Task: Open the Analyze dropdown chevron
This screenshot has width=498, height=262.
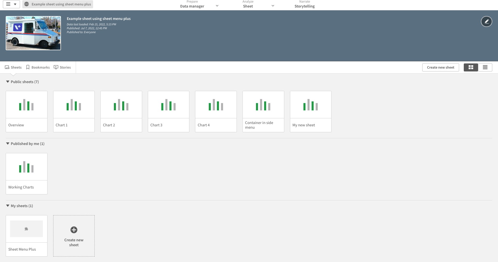Action: [273, 6]
